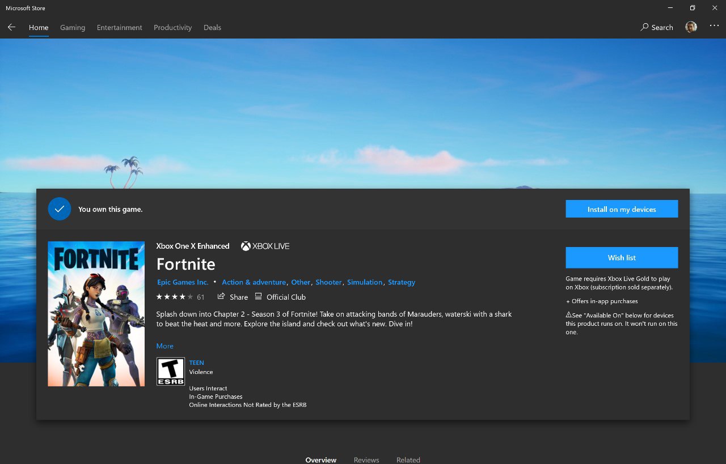Click the 'Violence' content descriptor
This screenshot has height=464, width=726.
(201, 372)
